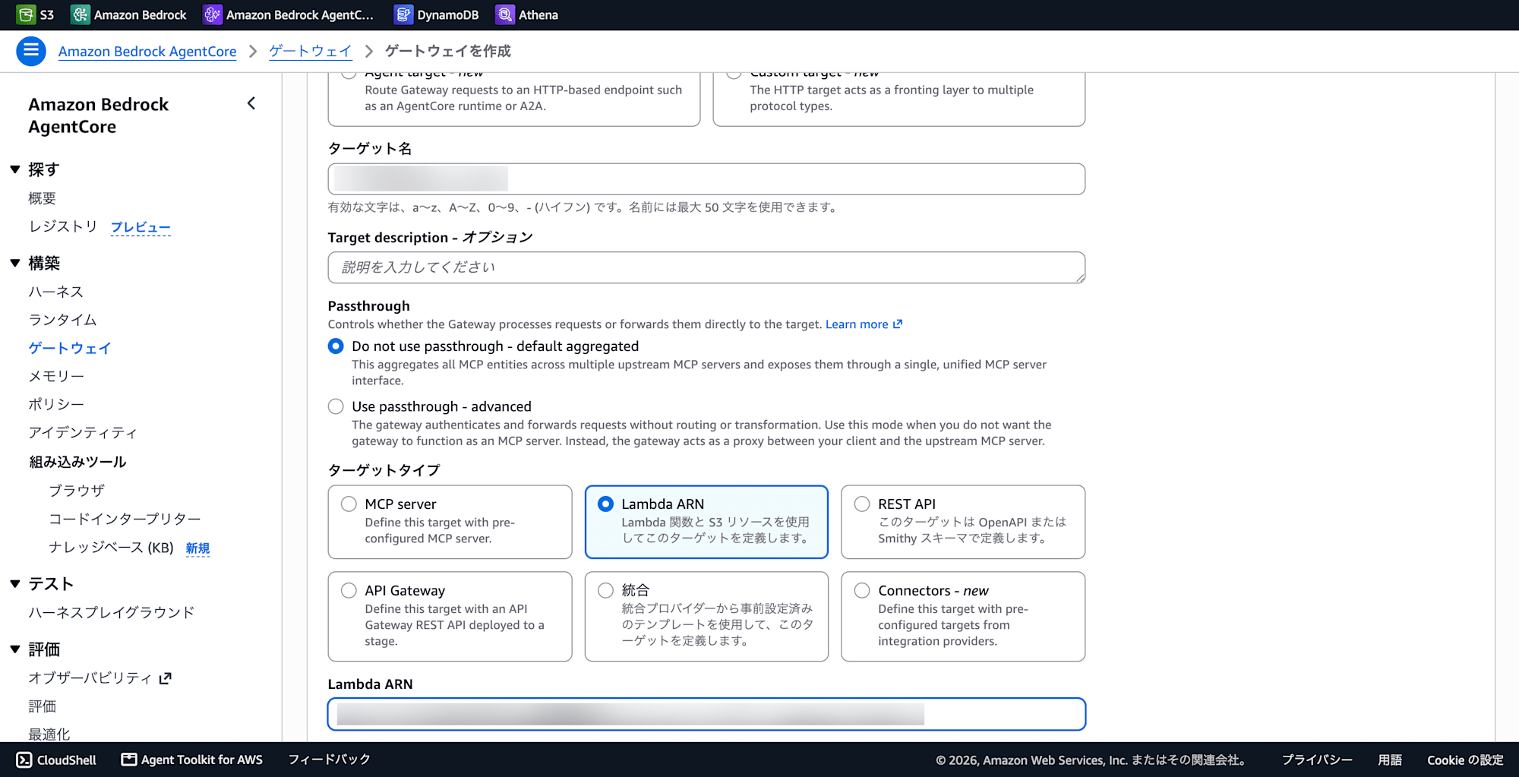Image resolution: width=1519 pixels, height=777 pixels.
Task: Open オブザーバビリティ in the sidebar
Action: click(x=90, y=678)
